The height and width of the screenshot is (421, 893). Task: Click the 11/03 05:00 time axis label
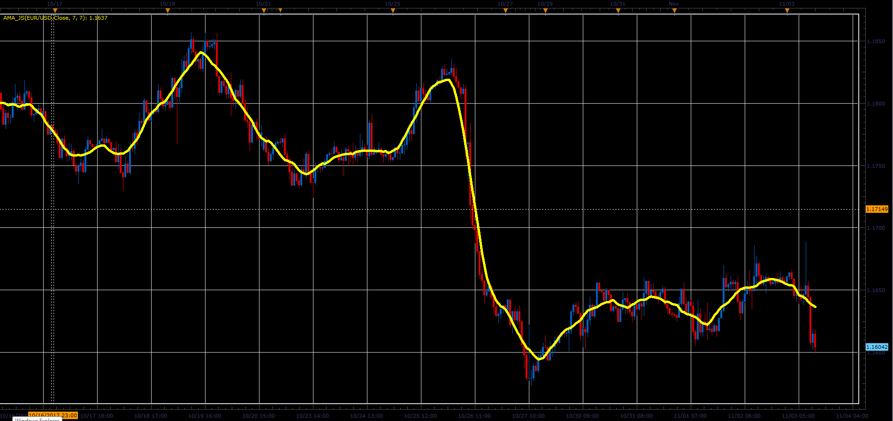click(798, 416)
